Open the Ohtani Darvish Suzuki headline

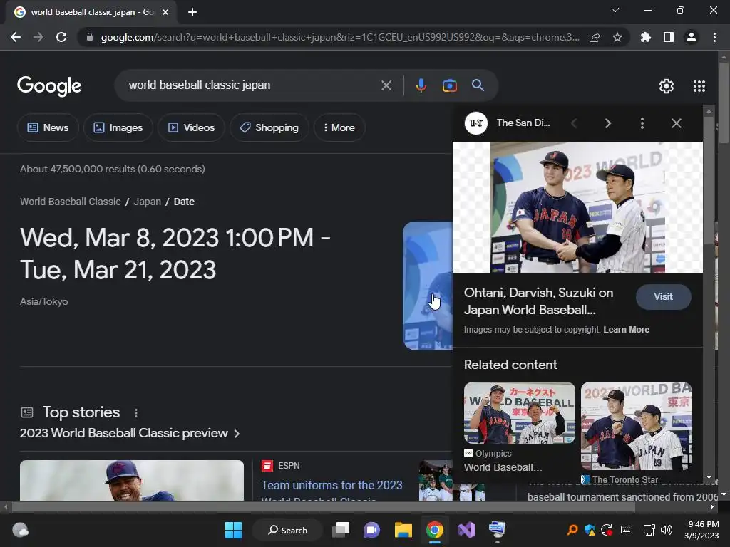coord(538,301)
